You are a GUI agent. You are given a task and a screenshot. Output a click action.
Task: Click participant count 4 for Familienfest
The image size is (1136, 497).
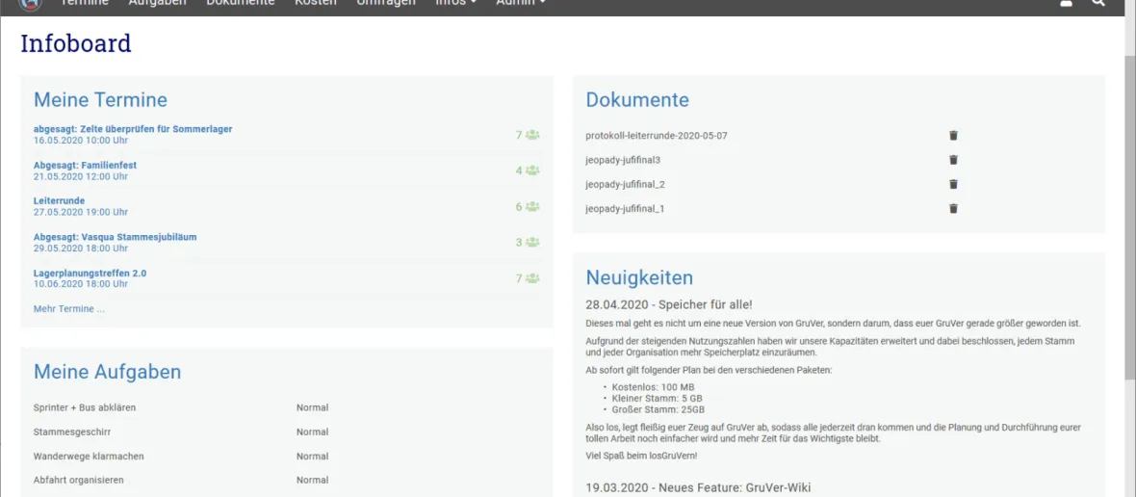click(519, 170)
